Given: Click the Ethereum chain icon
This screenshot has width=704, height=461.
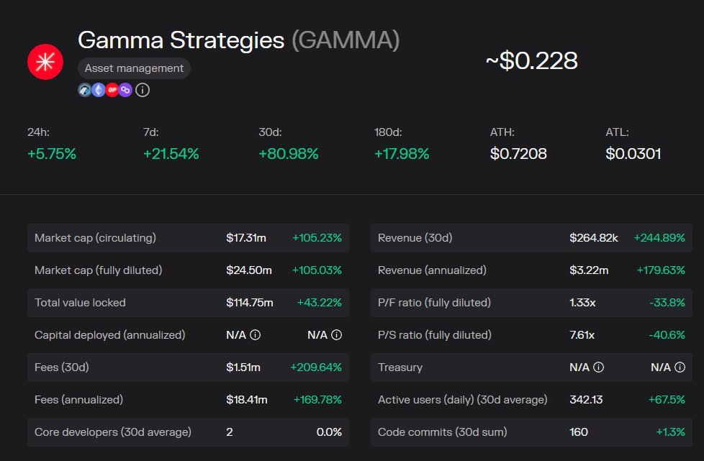Looking at the screenshot, I should point(98,90).
